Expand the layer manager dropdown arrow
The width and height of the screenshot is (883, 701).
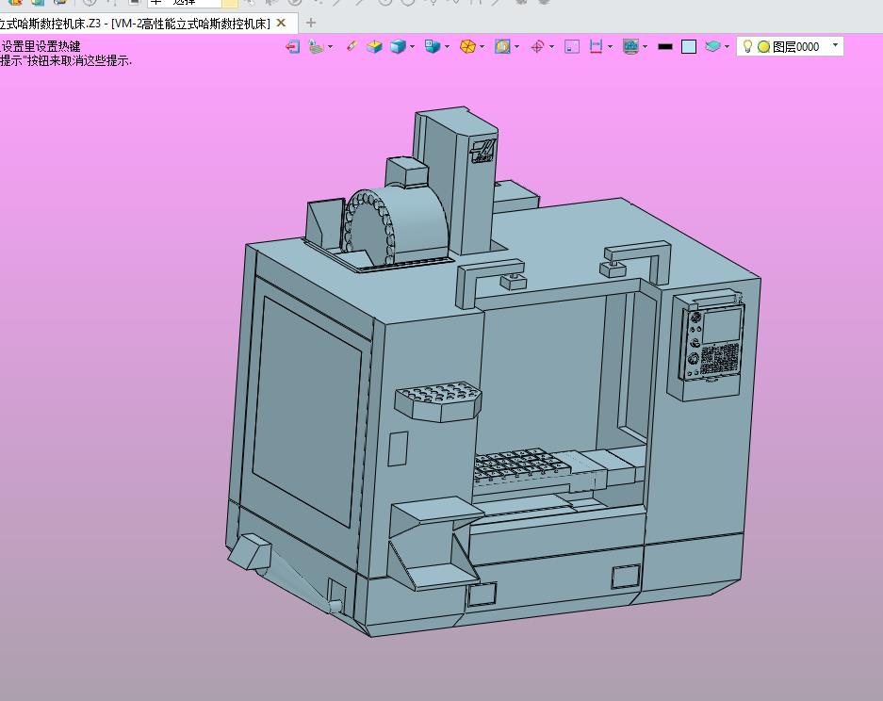tap(727, 47)
